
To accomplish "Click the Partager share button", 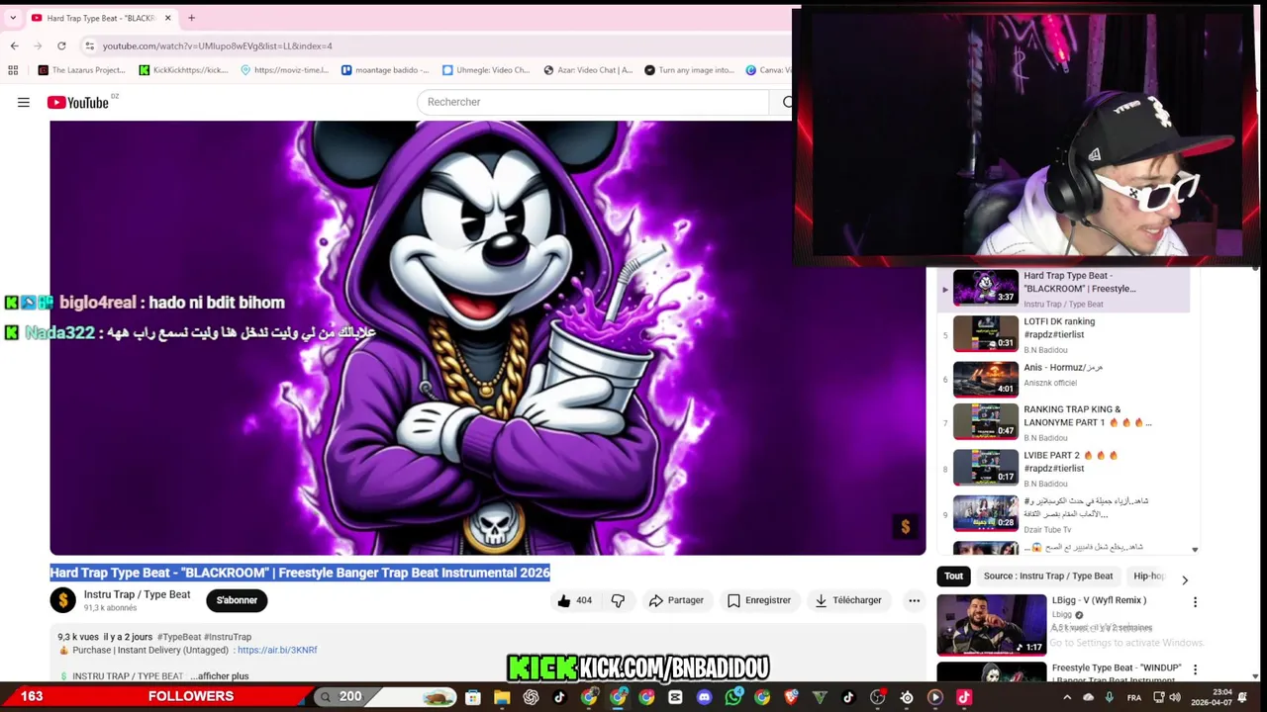I will 676,600.
